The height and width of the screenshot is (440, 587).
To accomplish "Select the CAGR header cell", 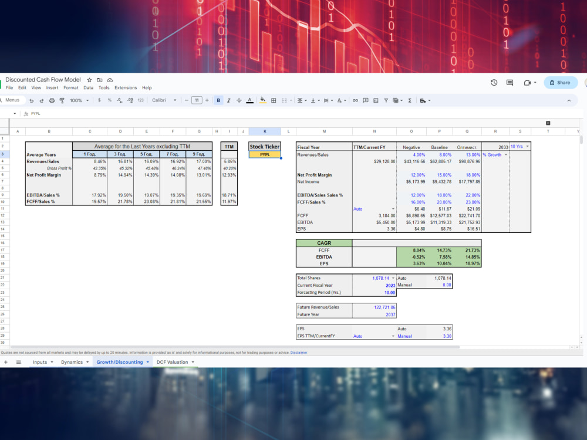I will 324,243.
